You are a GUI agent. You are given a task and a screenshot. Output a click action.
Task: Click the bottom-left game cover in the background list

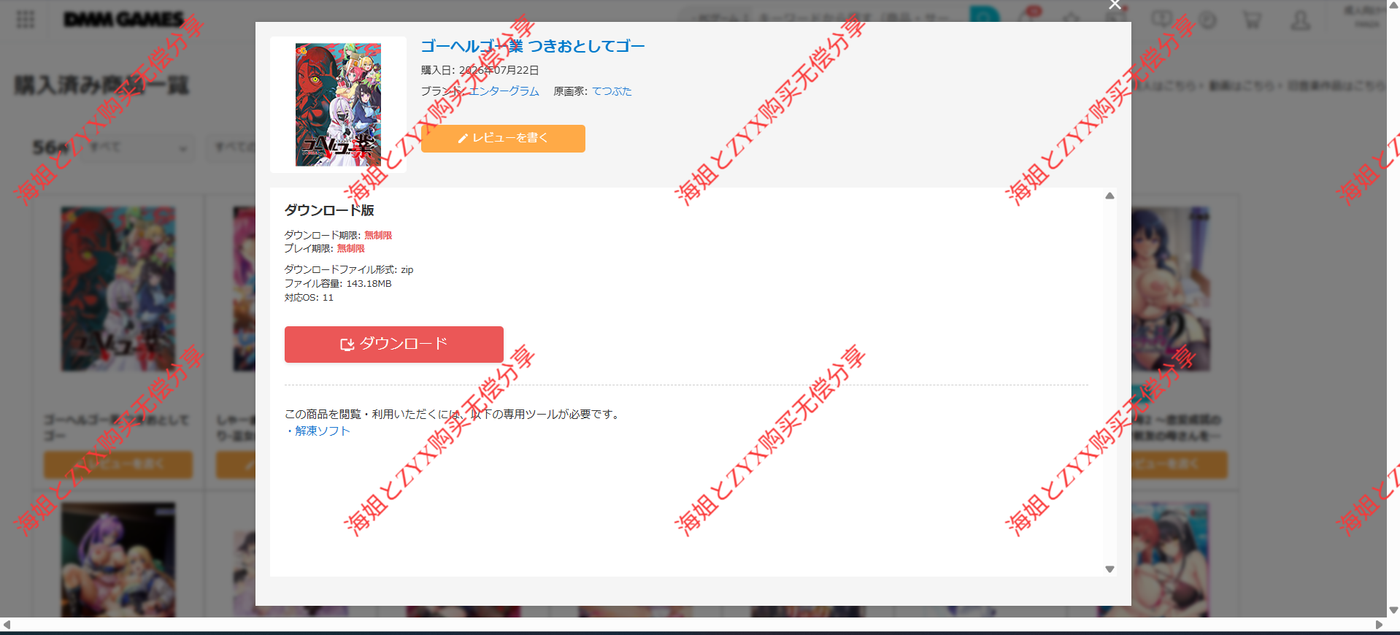point(118,559)
